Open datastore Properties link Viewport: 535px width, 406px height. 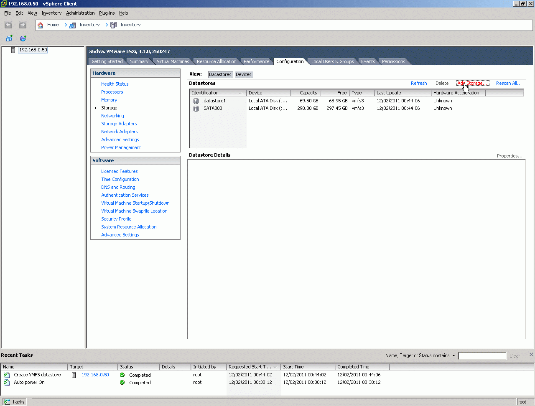coord(510,156)
